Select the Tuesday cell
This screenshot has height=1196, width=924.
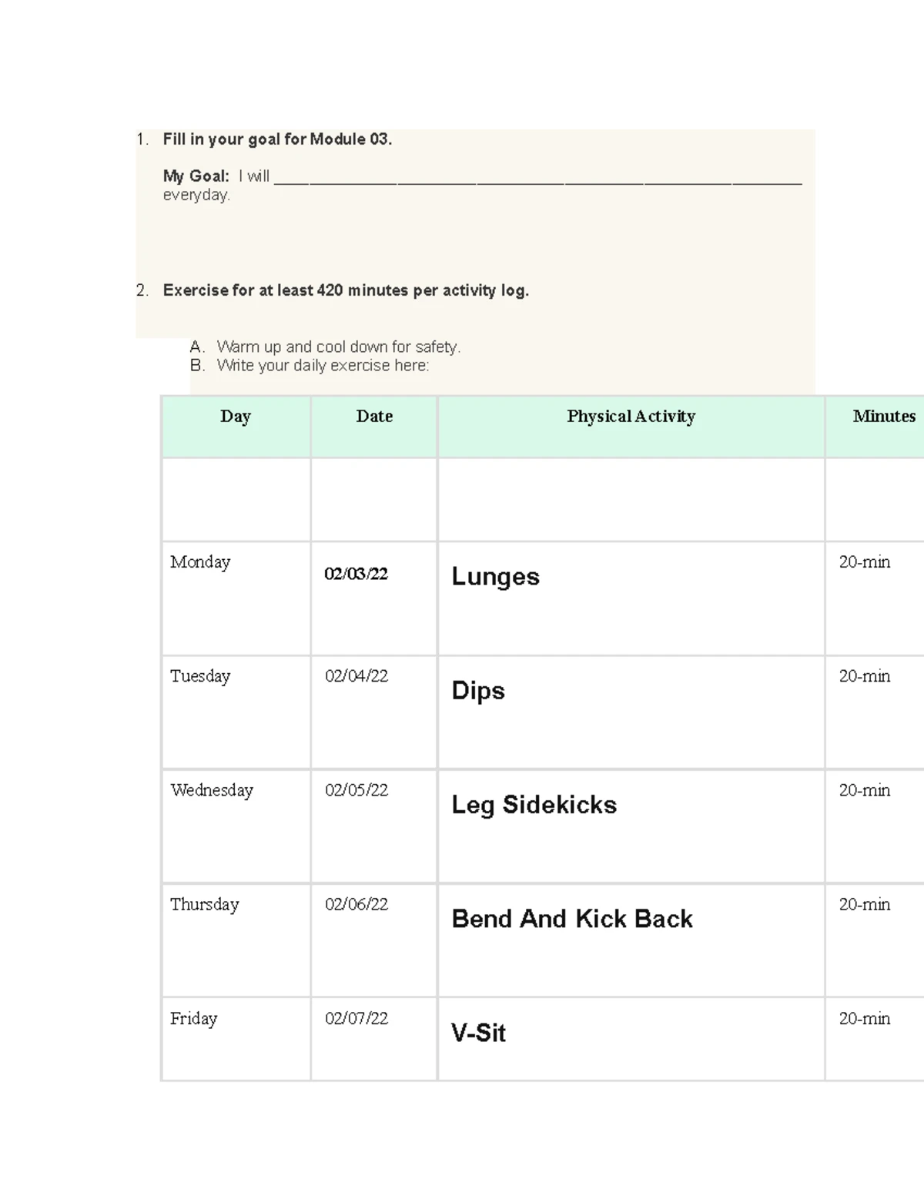[200, 676]
